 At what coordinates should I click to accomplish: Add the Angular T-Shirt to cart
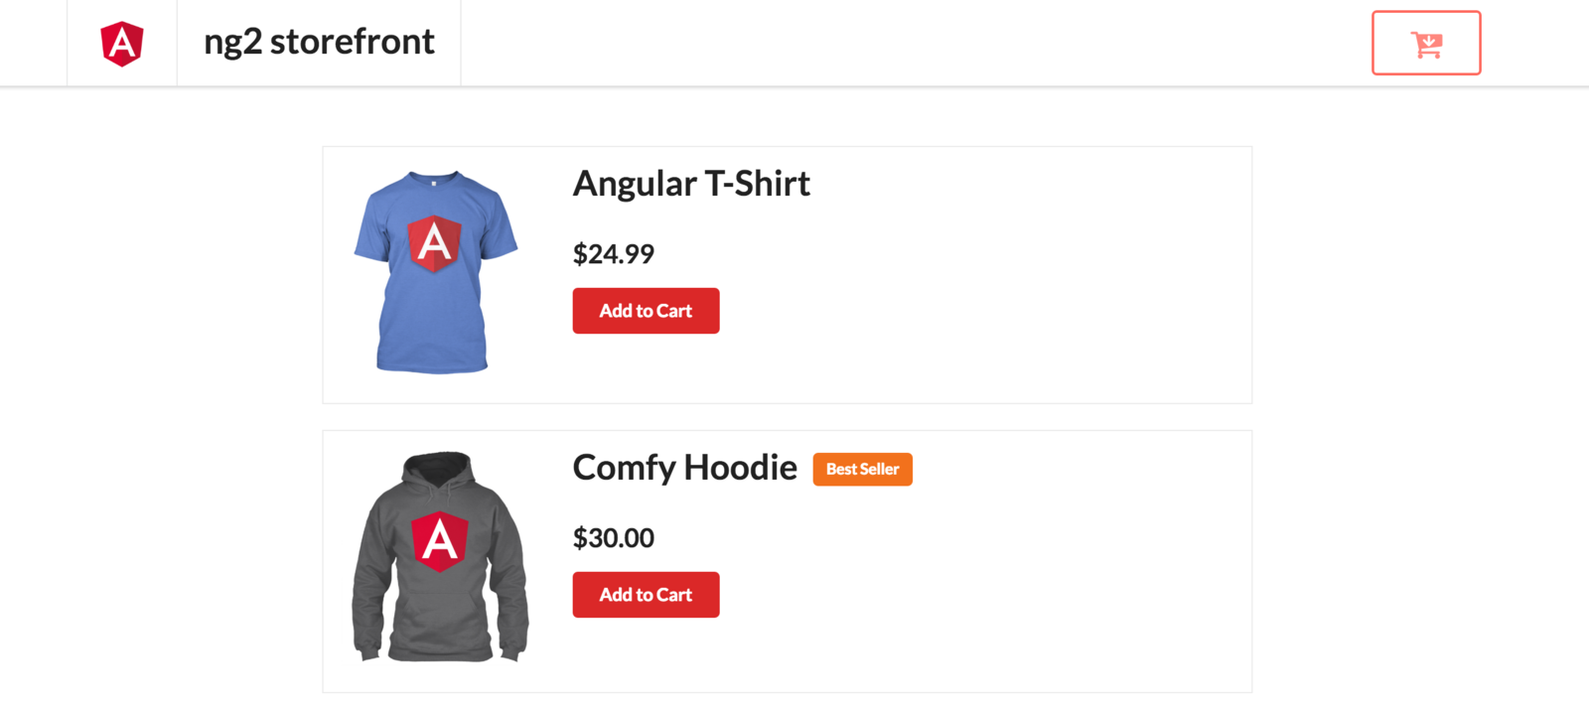646,311
